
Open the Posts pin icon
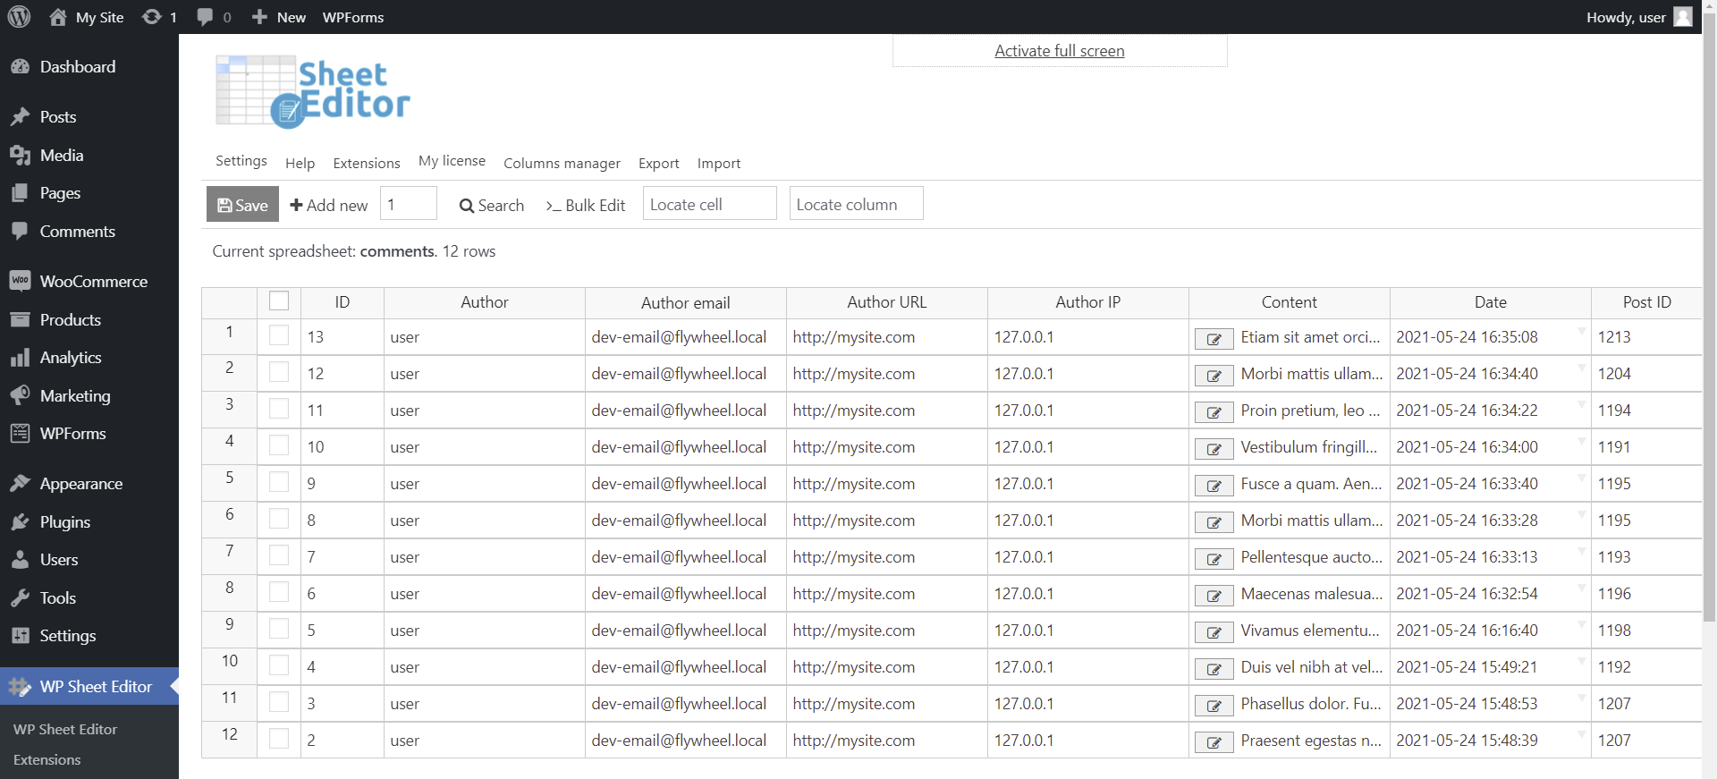coord(20,117)
